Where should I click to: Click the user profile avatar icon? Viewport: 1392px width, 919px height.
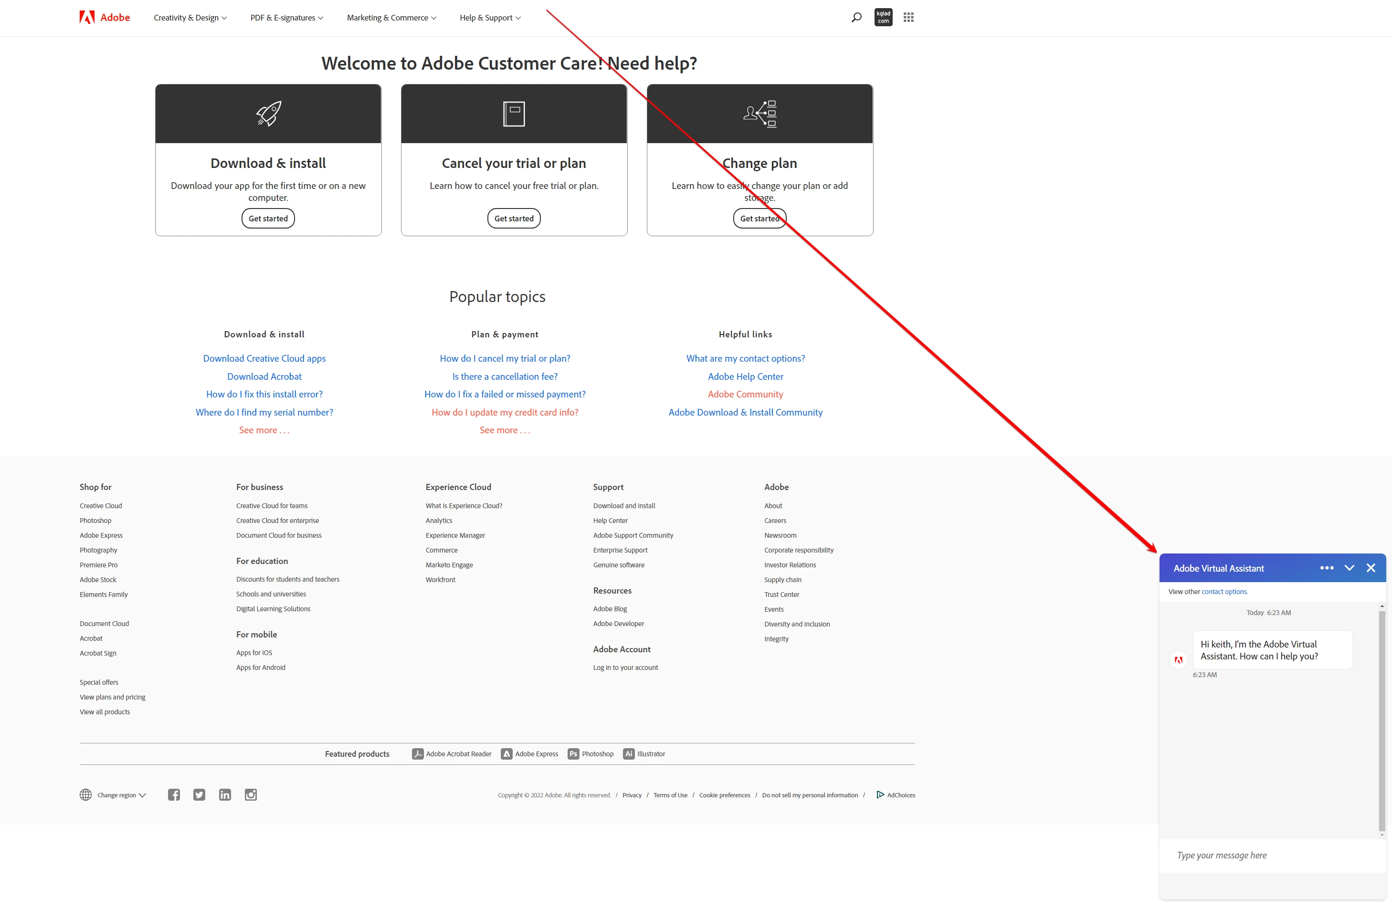[x=883, y=18]
